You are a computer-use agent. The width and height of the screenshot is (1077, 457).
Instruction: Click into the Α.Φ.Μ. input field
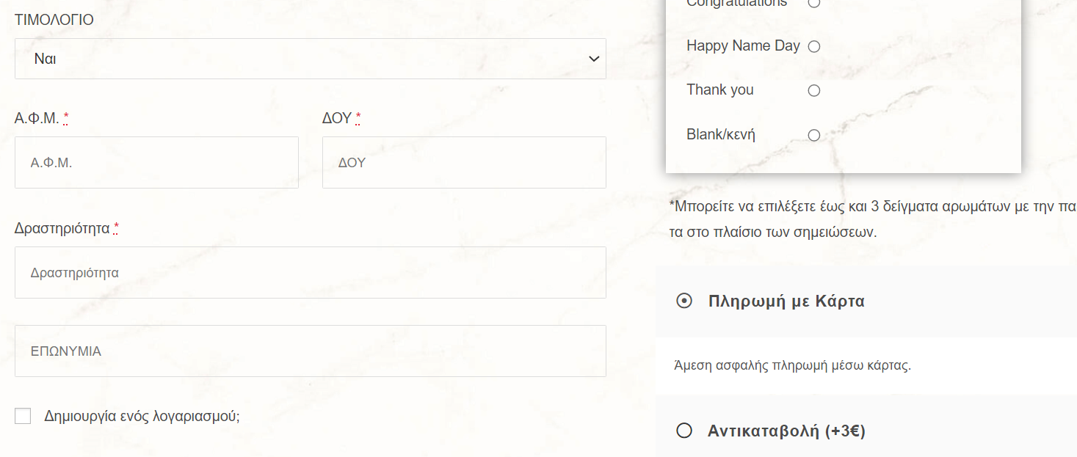click(x=156, y=162)
